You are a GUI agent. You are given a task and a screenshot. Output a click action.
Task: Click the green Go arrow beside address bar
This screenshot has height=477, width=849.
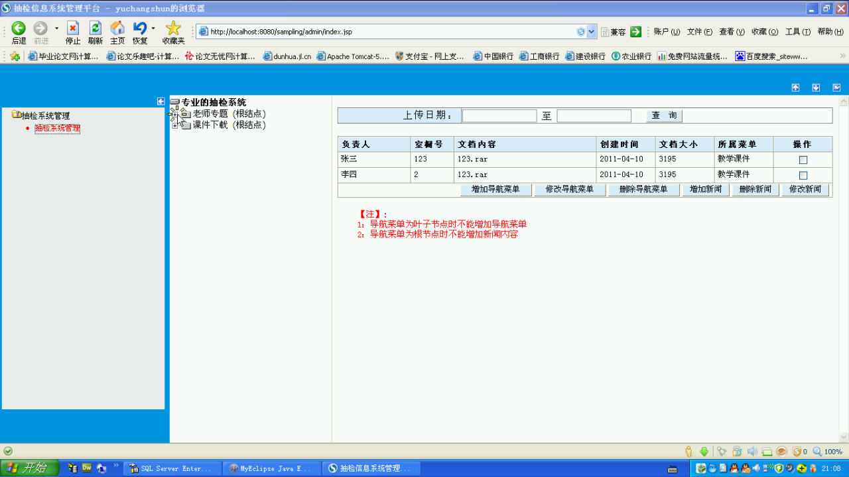pos(635,32)
